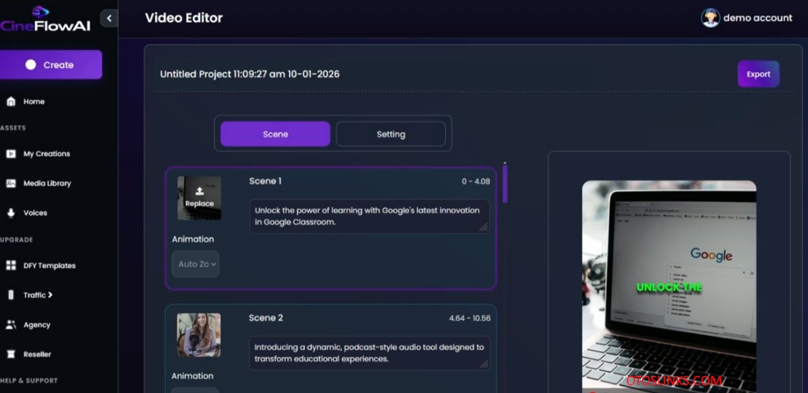Click the video preview with Google laptop
The image size is (808, 393).
click(669, 287)
